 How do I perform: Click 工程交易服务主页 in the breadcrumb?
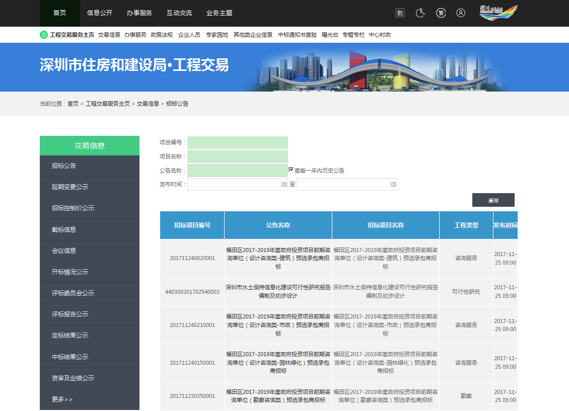pyautogui.click(x=108, y=104)
